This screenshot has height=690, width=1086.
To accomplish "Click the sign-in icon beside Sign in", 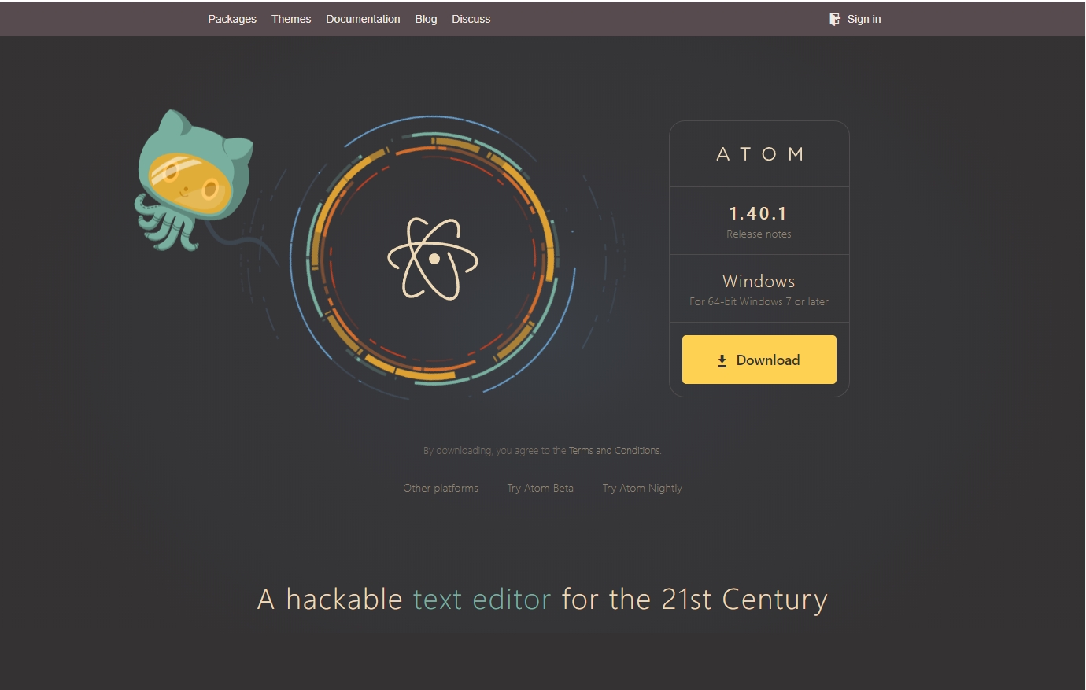I will point(835,19).
